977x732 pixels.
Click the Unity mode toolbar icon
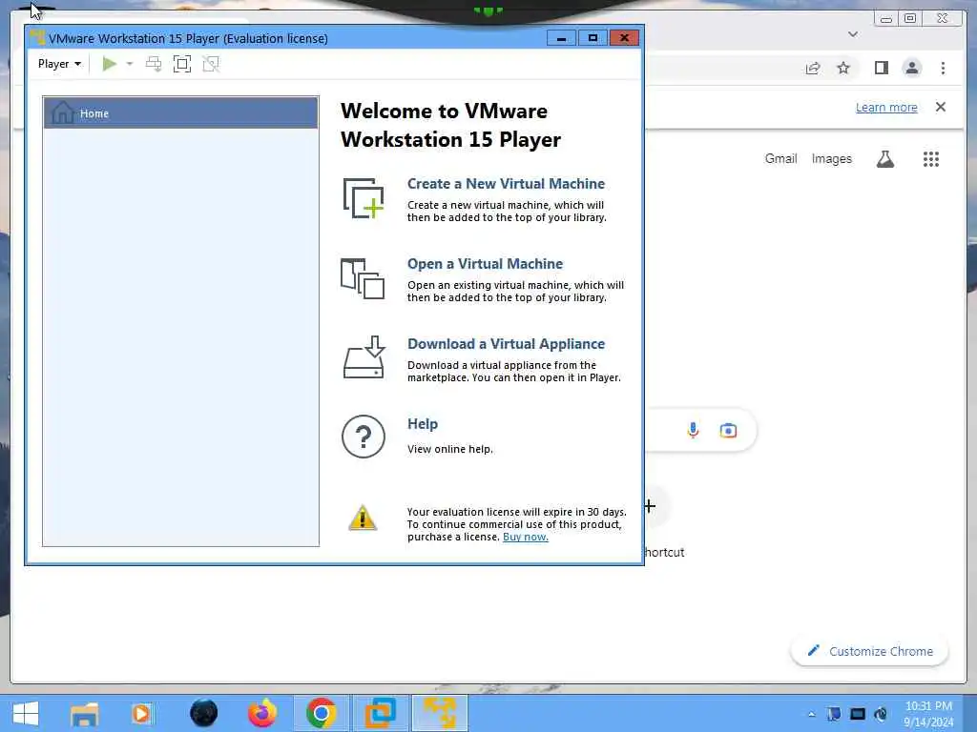[211, 64]
